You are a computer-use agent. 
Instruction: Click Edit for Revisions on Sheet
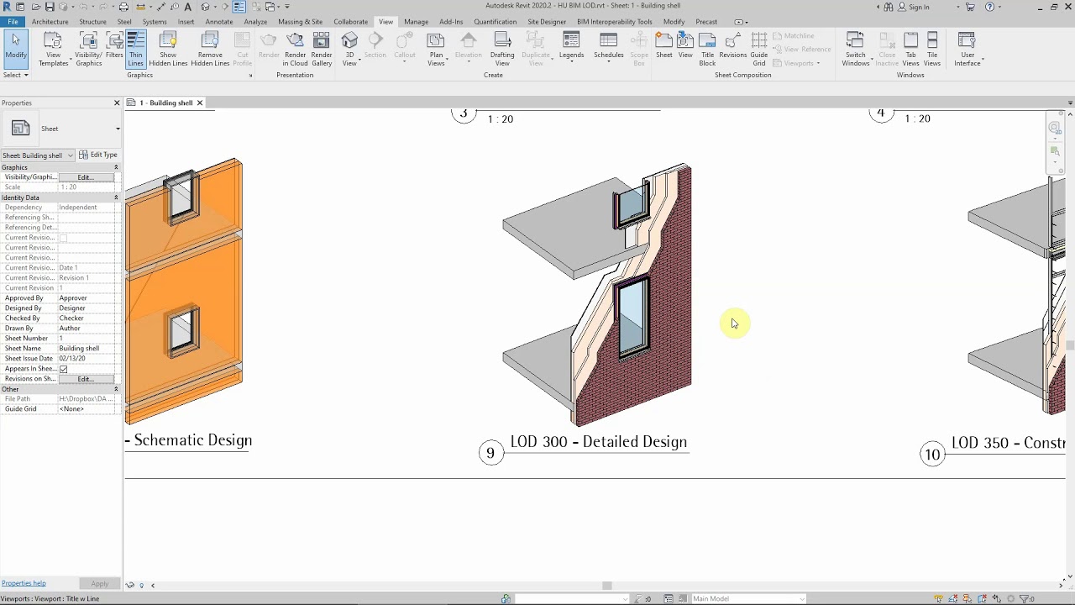(x=86, y=379)
